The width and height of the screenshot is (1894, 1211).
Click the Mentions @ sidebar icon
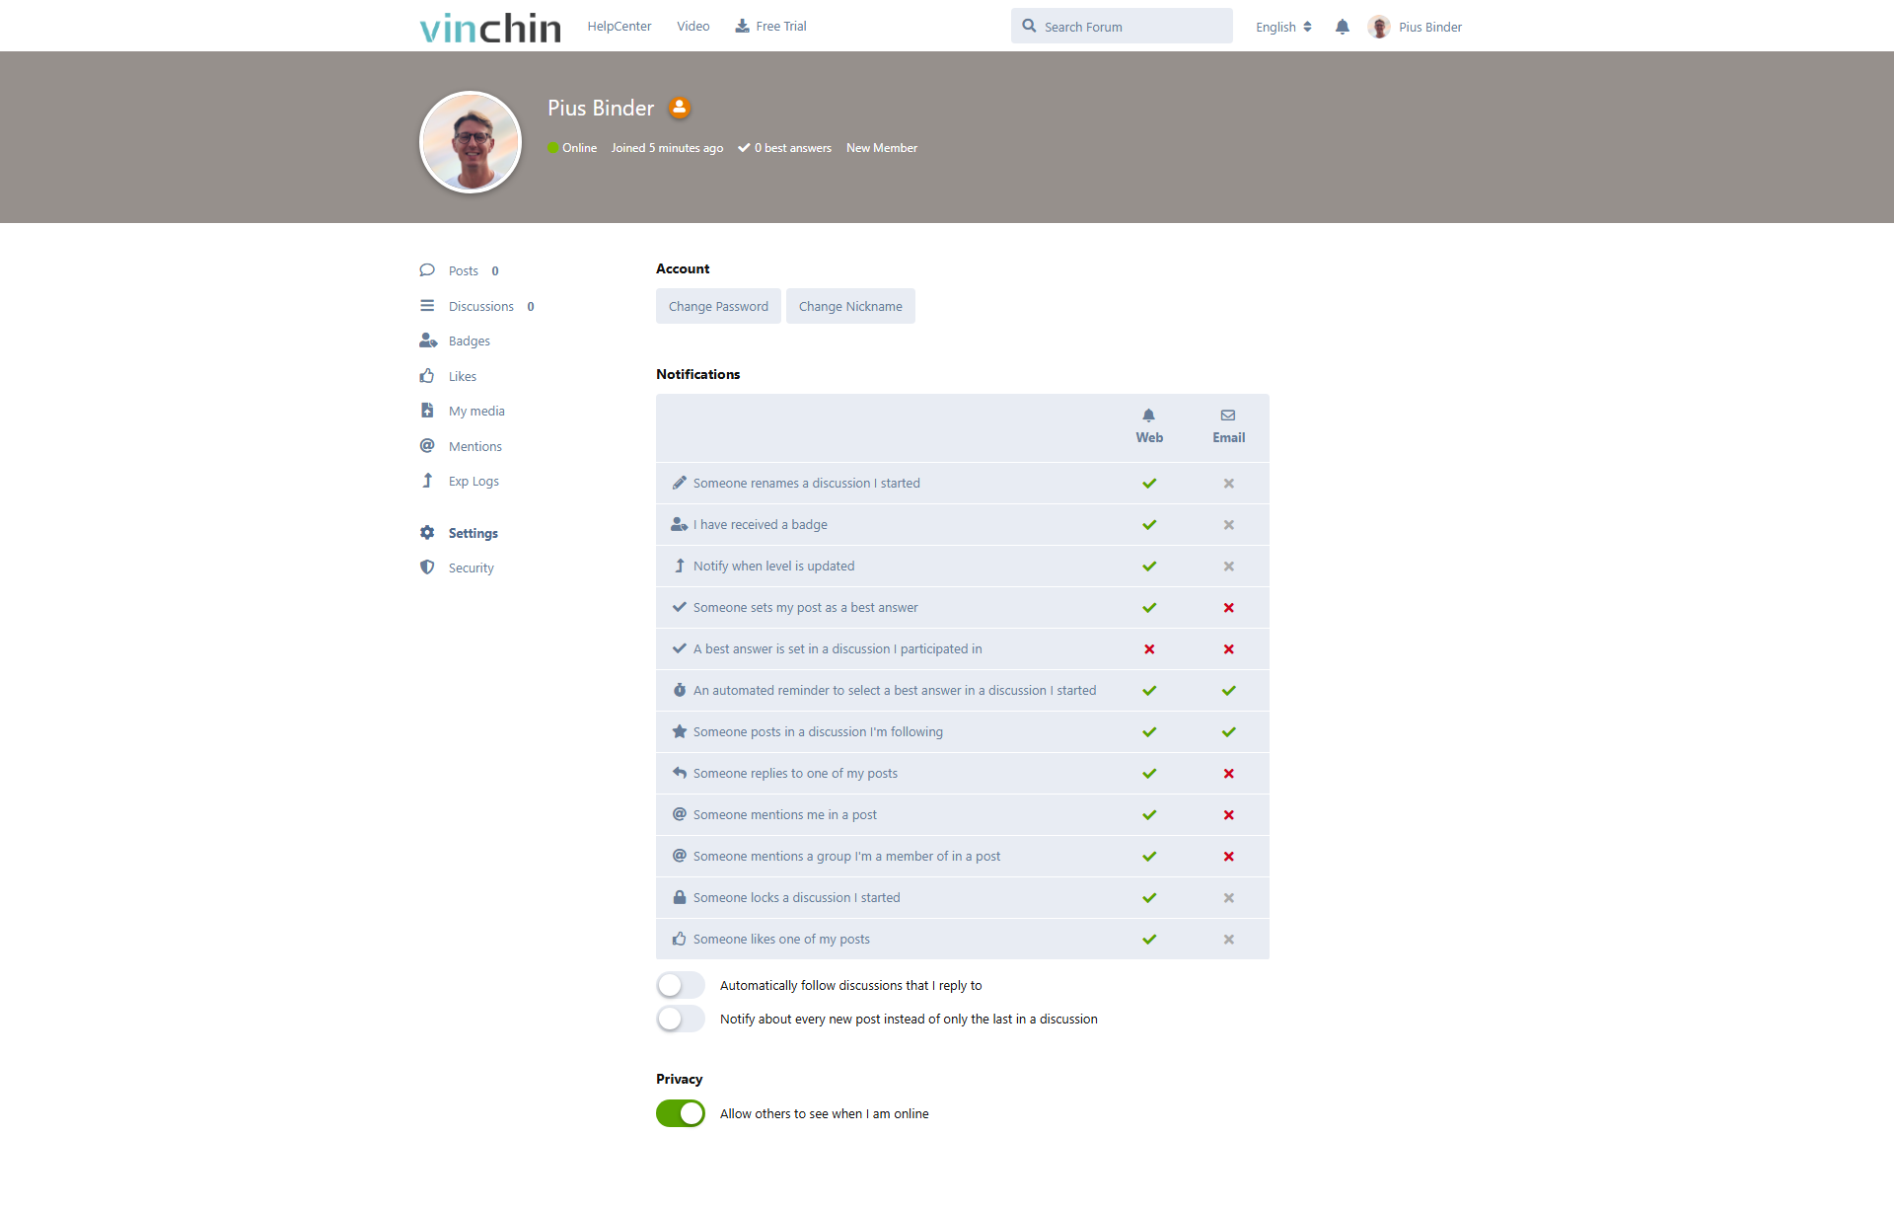[427, 446]
